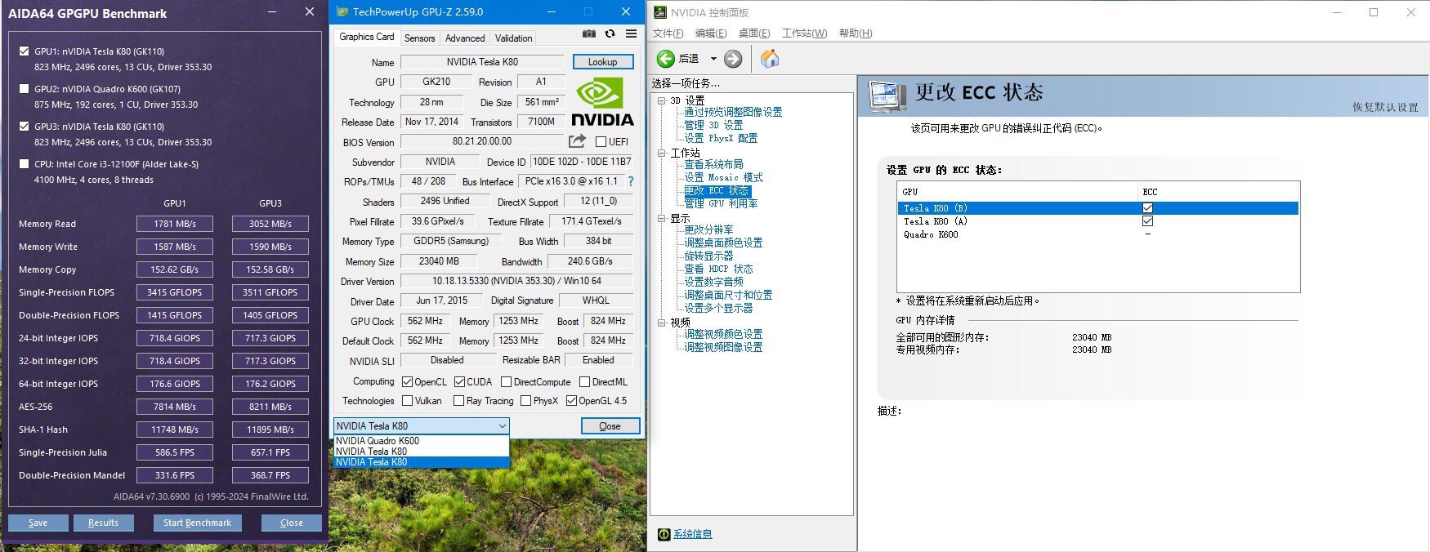
Task: Toggle ECC checkbox for Tesla K80 (A)
Action: tap(1147, 221)
